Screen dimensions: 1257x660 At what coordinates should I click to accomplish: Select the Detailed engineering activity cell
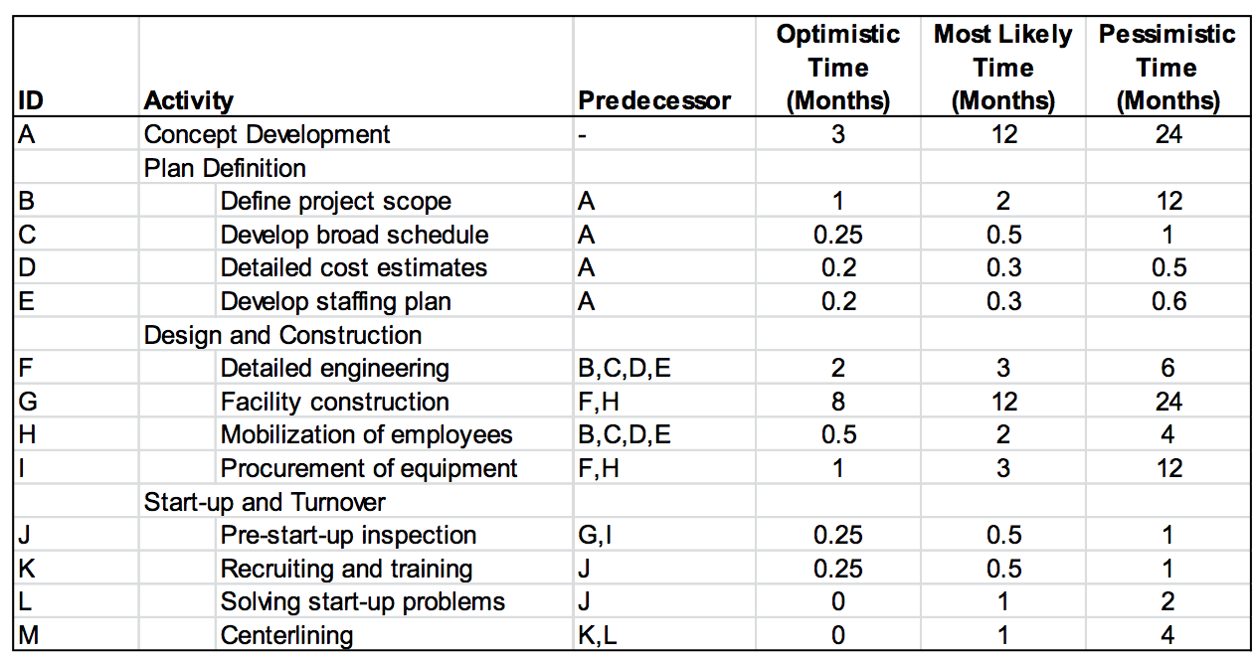click(x=334, y=369)
